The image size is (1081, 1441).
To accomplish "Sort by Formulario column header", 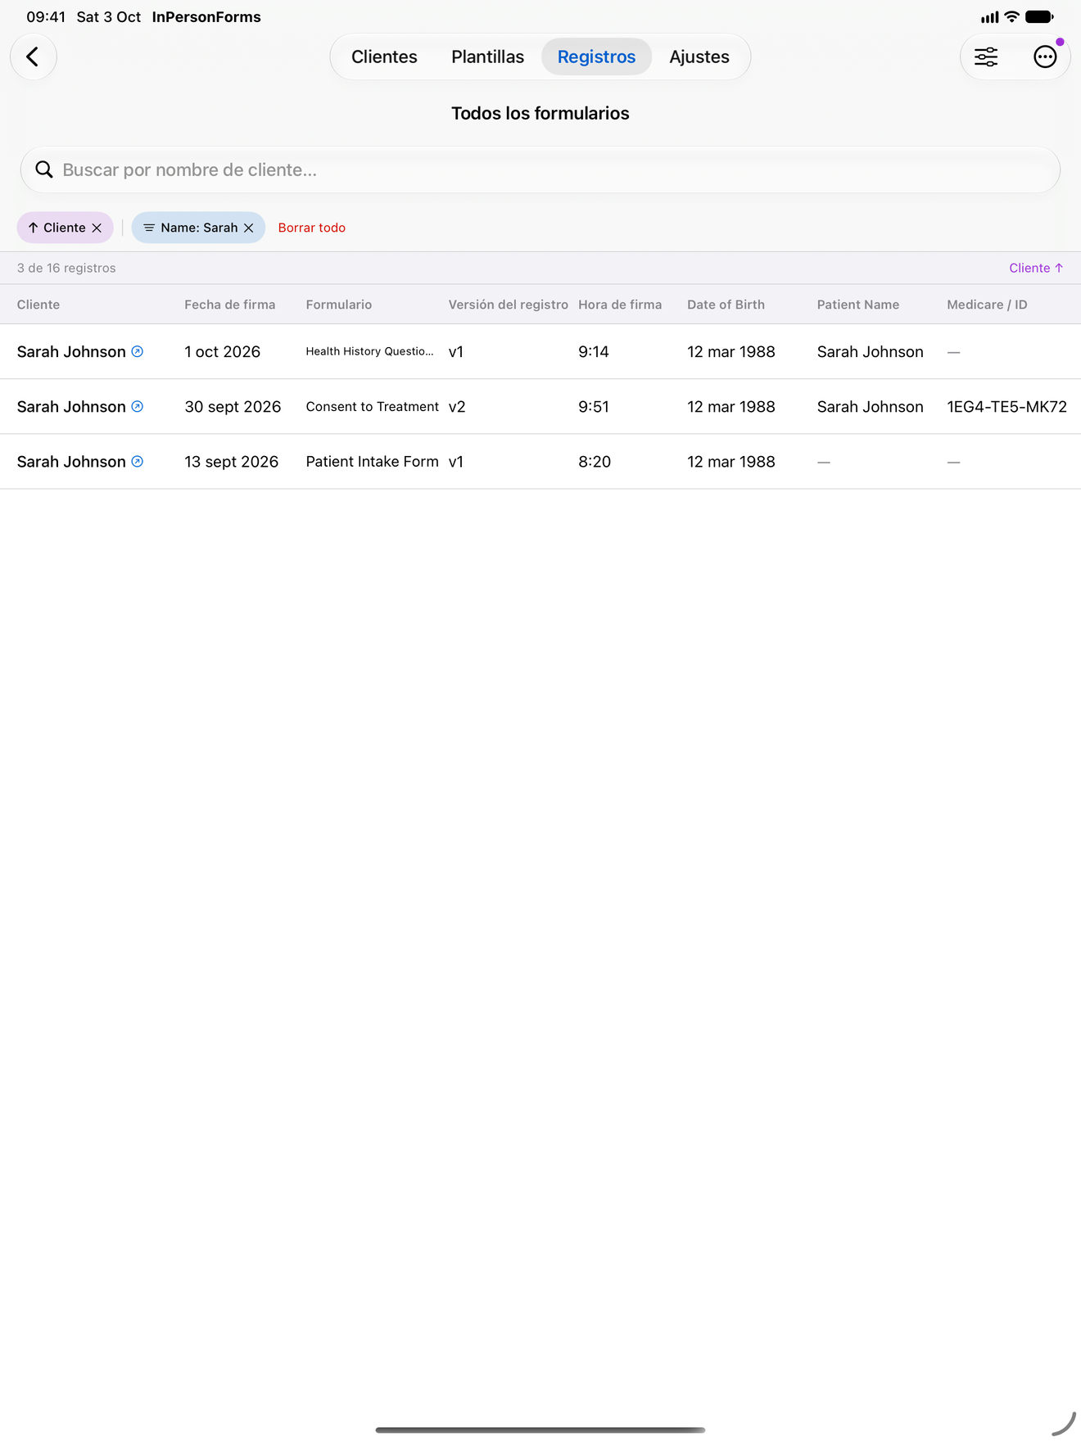I will tap(338, 305).
